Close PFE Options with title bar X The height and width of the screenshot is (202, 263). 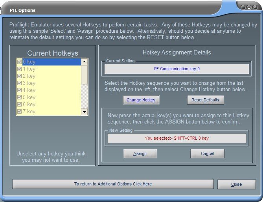tap(255, 7)
